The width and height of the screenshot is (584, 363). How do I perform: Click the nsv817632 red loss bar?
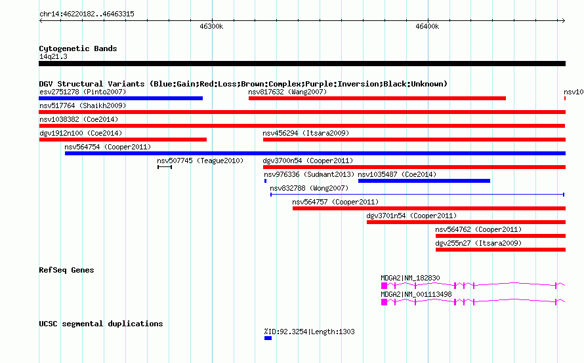click(x=377, y=98)
